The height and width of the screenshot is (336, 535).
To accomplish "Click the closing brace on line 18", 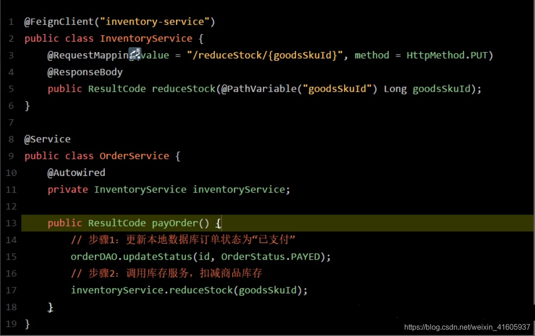I will (50, 307).
